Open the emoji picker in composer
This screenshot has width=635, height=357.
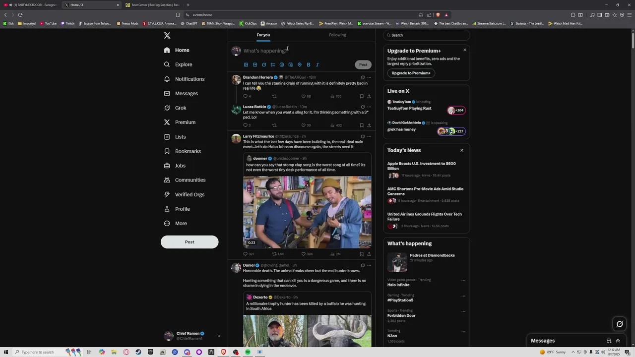(x=282, y=64)
